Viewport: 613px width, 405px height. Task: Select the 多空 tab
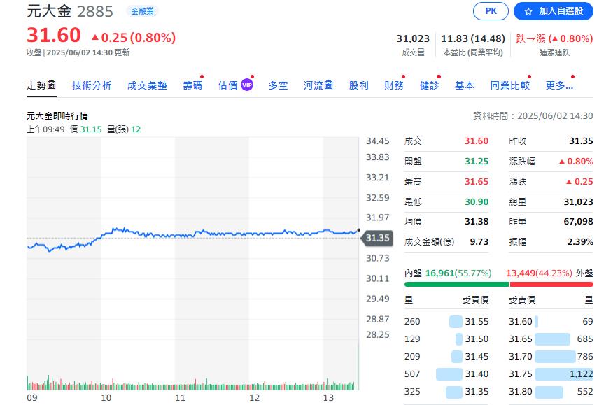(278, 85)
